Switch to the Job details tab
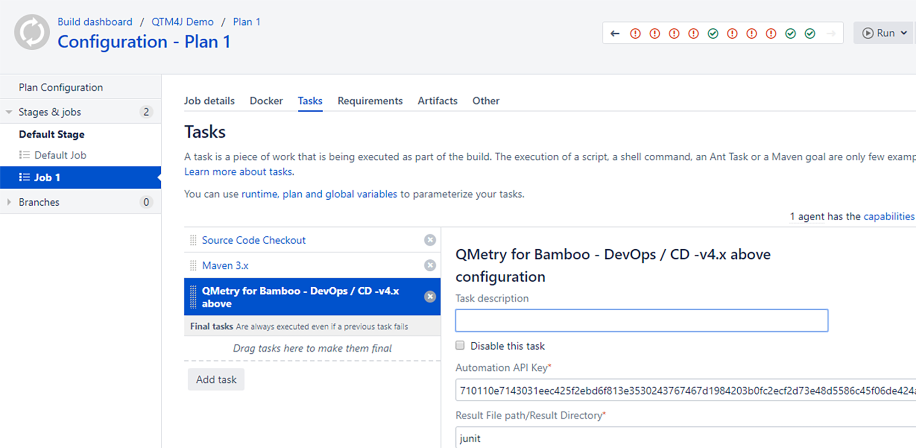The height and width of the screenshot is (448, 916). point(209,101)
